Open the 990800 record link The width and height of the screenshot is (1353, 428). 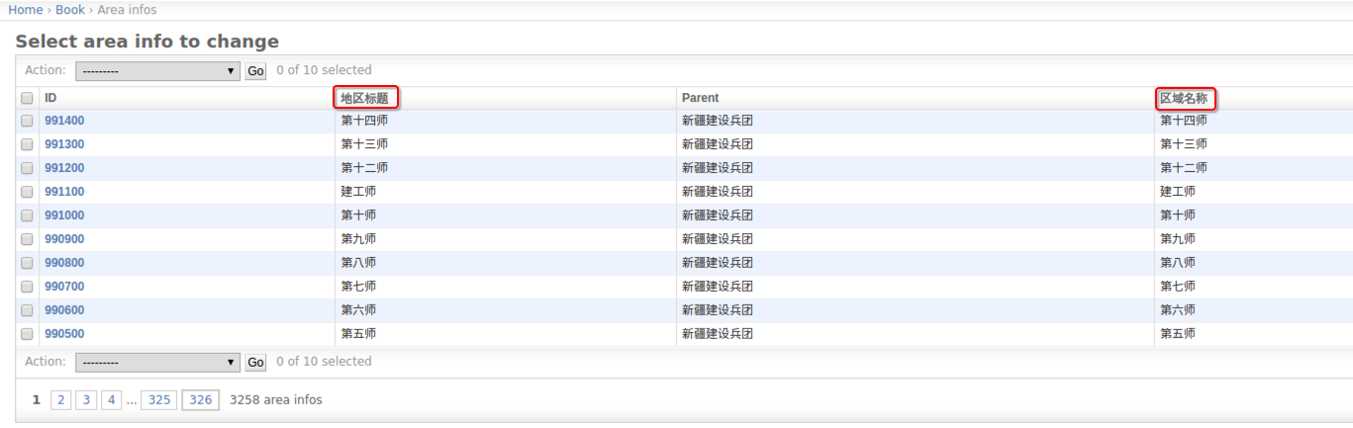pos(64,263)
